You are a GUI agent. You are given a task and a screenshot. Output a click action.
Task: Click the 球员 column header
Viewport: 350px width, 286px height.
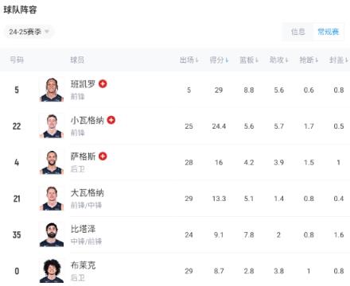coord(77,60)
